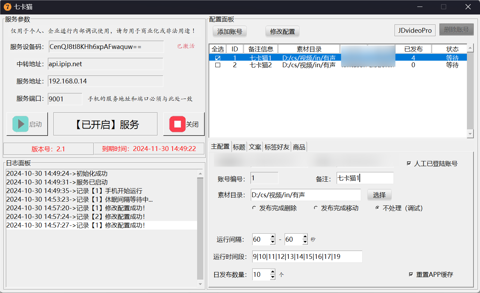
Task: Click the ID column header
Action: [x=235, y=49]
